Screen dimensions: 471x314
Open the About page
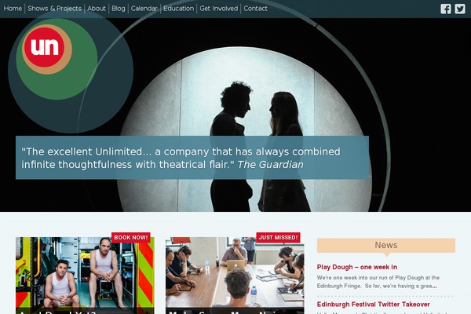coord(97,9)
